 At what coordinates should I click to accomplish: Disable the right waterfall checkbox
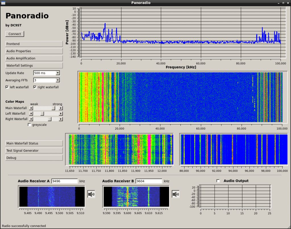tap(35, 87)
